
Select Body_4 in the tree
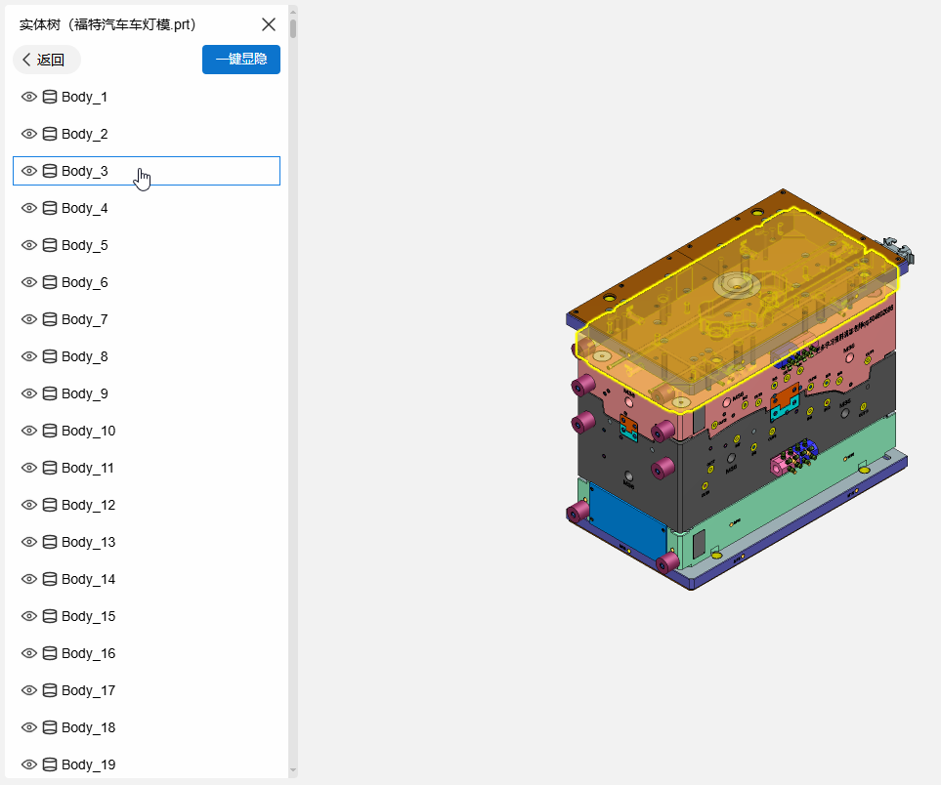click(85, 208)
